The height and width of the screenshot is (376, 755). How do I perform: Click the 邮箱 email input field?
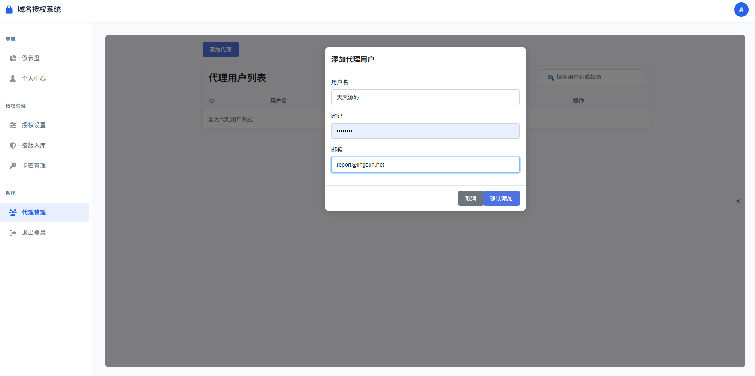[x=425, y=165]
